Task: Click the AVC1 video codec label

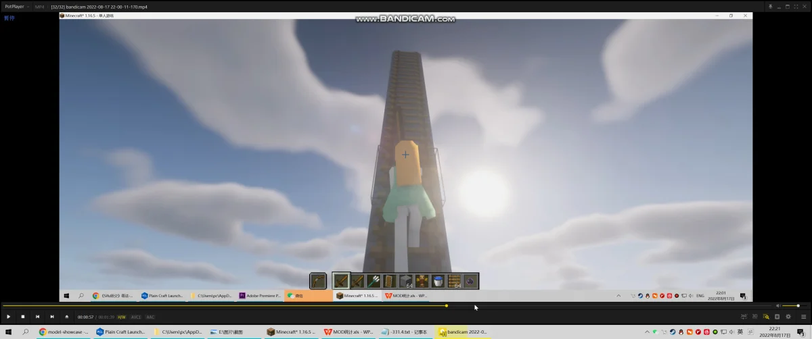Action: (x=136, y=317)
